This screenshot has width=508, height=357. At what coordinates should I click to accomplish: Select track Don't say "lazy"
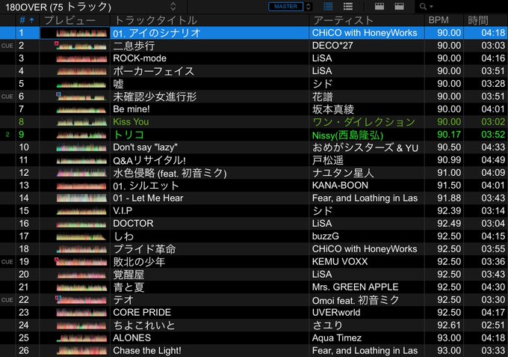[x=145, y=147]
